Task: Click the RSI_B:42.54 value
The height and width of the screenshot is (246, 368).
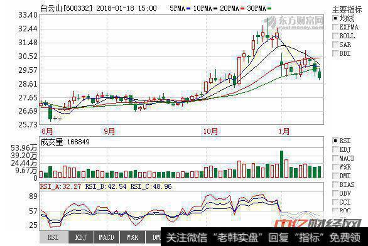Action: [106, 186]
